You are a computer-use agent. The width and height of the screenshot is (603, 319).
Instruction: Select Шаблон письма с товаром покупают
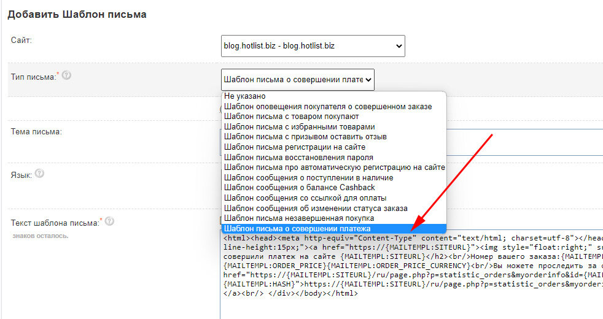(292, 117)
